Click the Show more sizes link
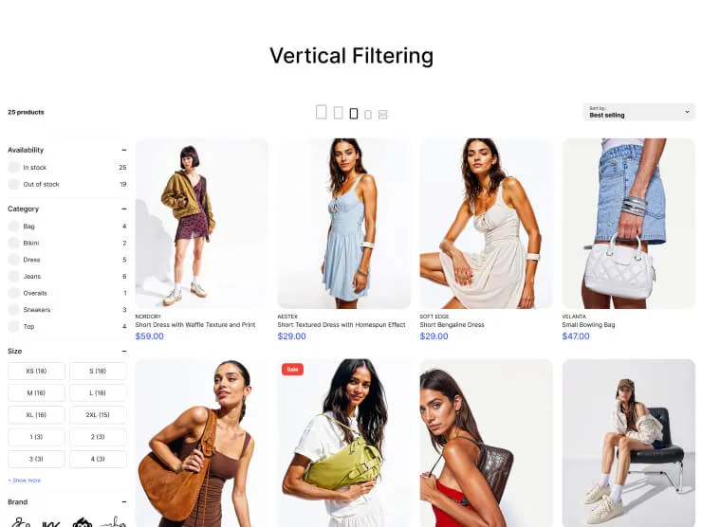Image resolution: width=702 pixels, height=527 pixels. pyautogui.click(x=25, y=480)
